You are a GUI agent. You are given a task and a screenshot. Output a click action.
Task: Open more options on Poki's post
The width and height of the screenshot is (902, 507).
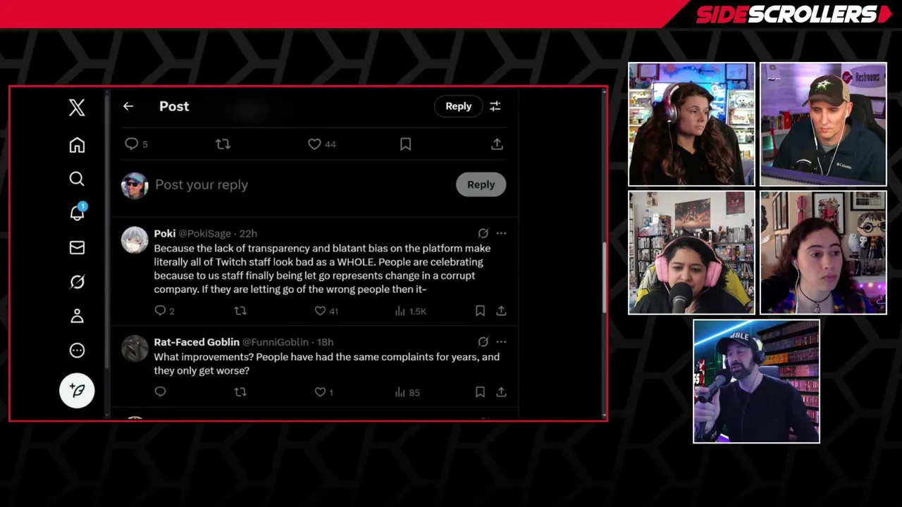coord(501,233)
